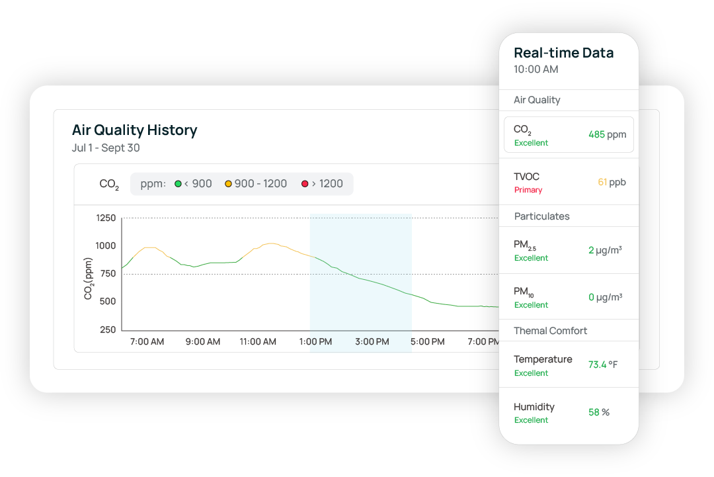The image size is (714, 477).
Task: Click the PM2.5 Excellent status badge
Action: click(531, 258)
